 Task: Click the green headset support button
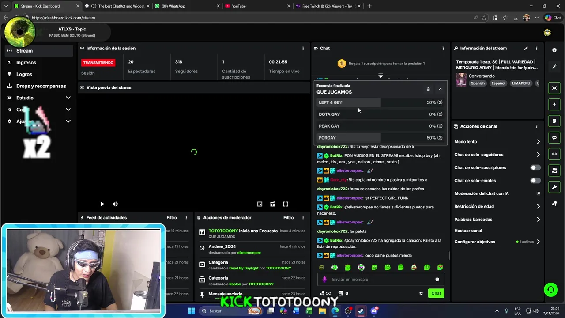551,290
